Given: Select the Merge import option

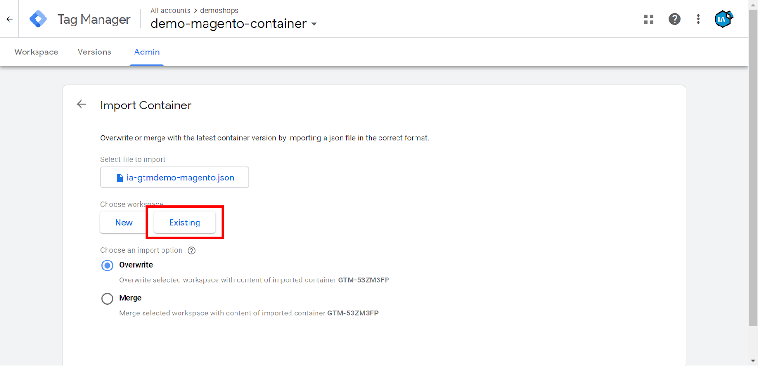Looking at the screenshot, I should click(108, 298).
